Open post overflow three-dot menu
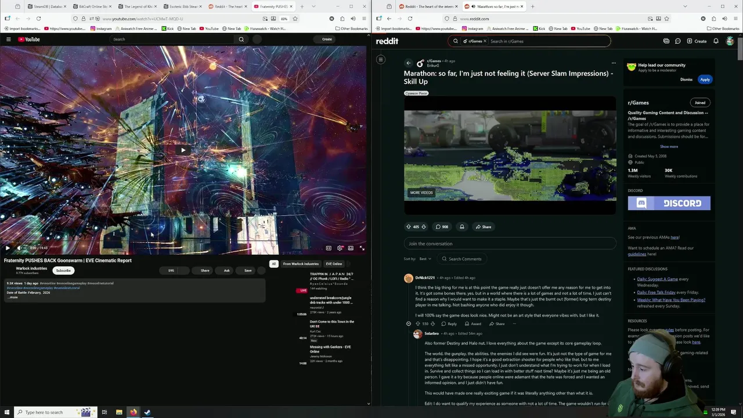 pos(614,63)
